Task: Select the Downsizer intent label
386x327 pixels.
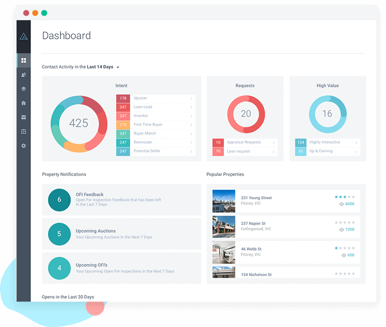Action: [x=143, y=142]
